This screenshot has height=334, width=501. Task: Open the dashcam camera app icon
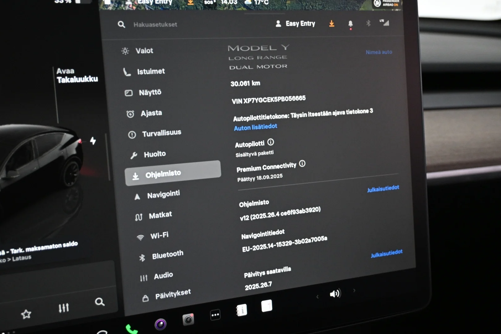[x=188, y=319]
